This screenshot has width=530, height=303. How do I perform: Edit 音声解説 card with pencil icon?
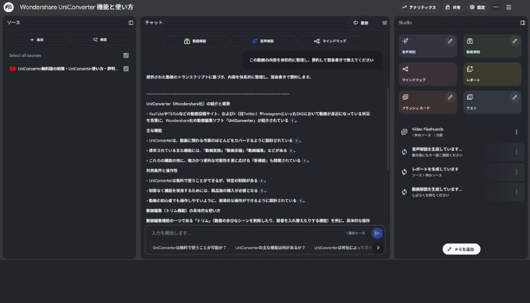click(450, 41)
